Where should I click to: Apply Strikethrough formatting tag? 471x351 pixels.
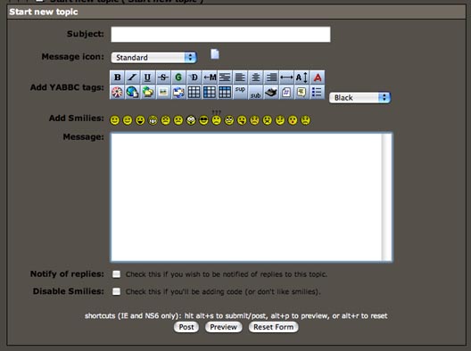163,78
